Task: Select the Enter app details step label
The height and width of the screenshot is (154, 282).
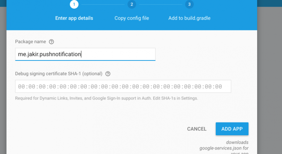Action: pos(74,18)
